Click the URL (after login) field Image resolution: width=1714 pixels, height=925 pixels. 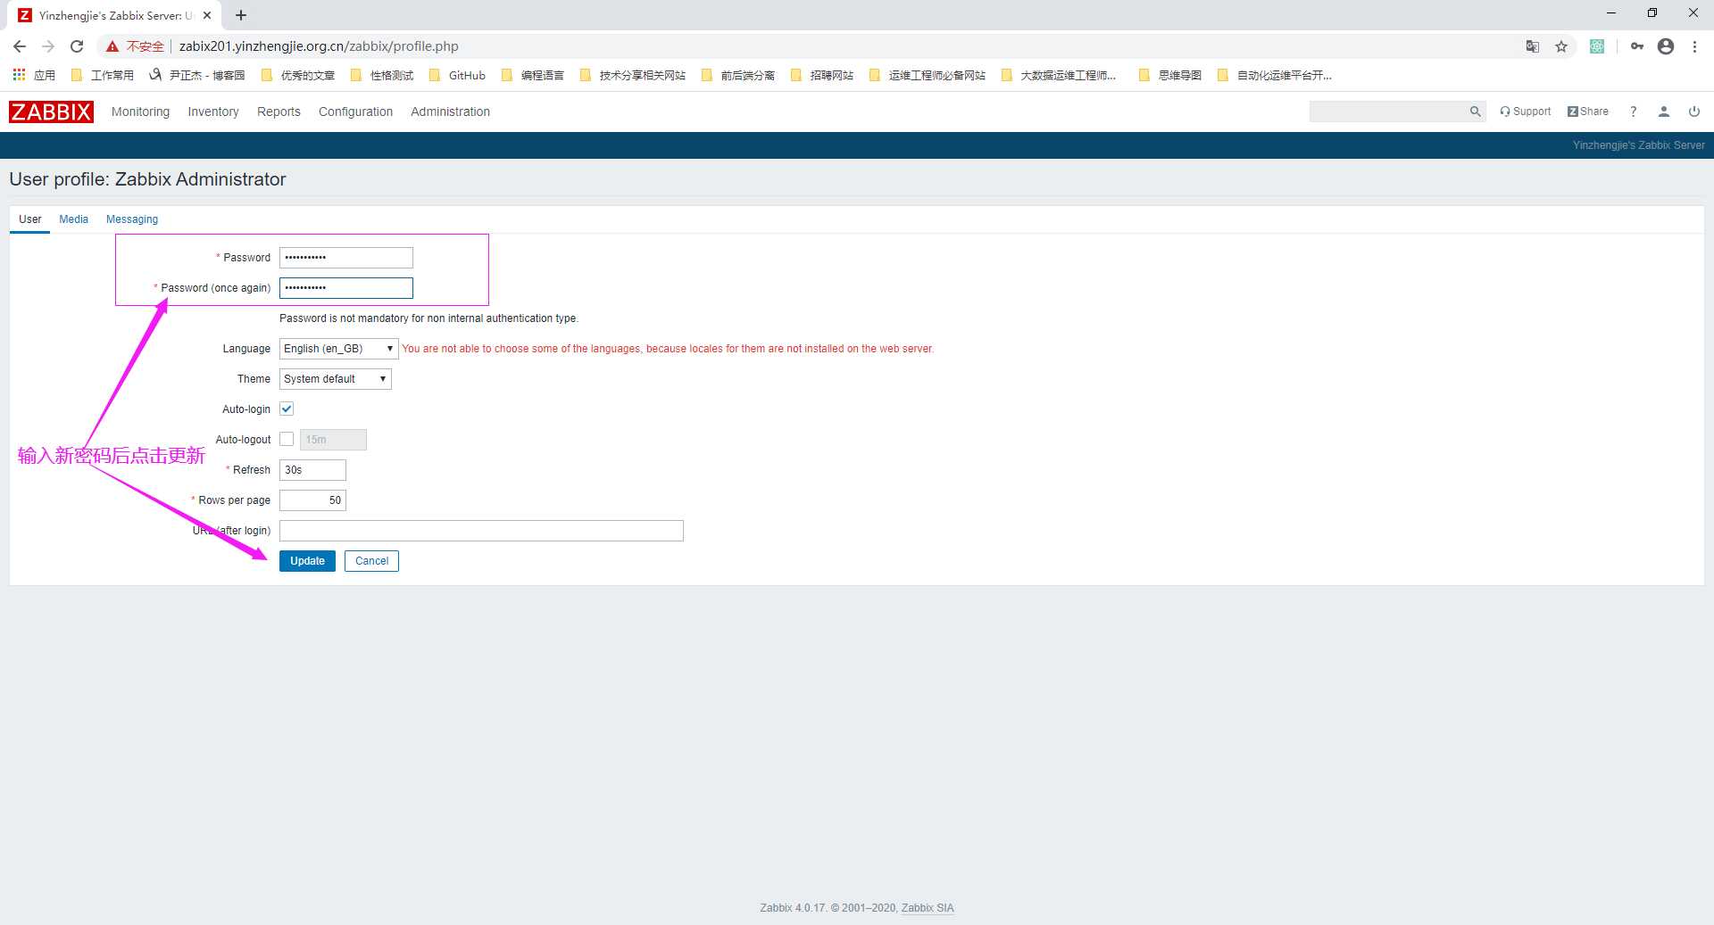(x=481, y=531)
